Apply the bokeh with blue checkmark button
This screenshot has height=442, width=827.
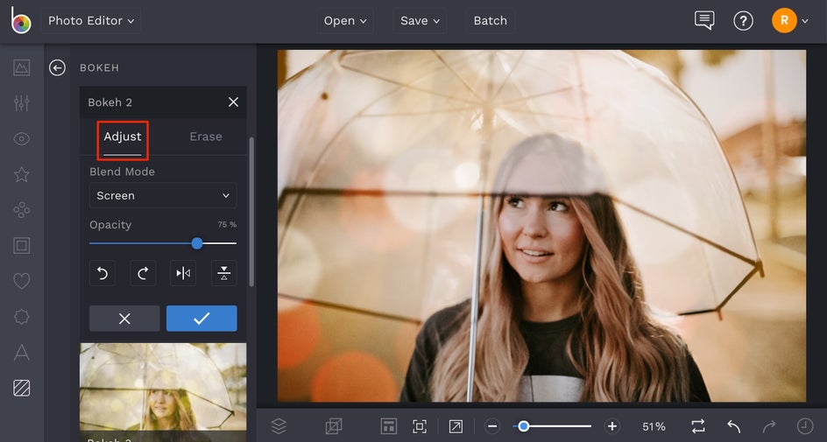(x=201, y=319)
